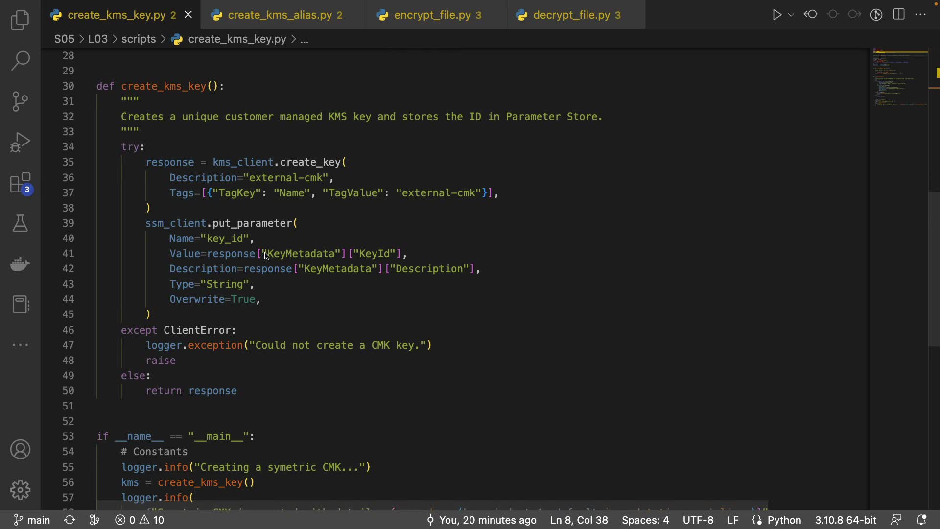The height and width of the screenshot is (529, 940).
Task: Open the Run and Debug view
Action: 20,143
